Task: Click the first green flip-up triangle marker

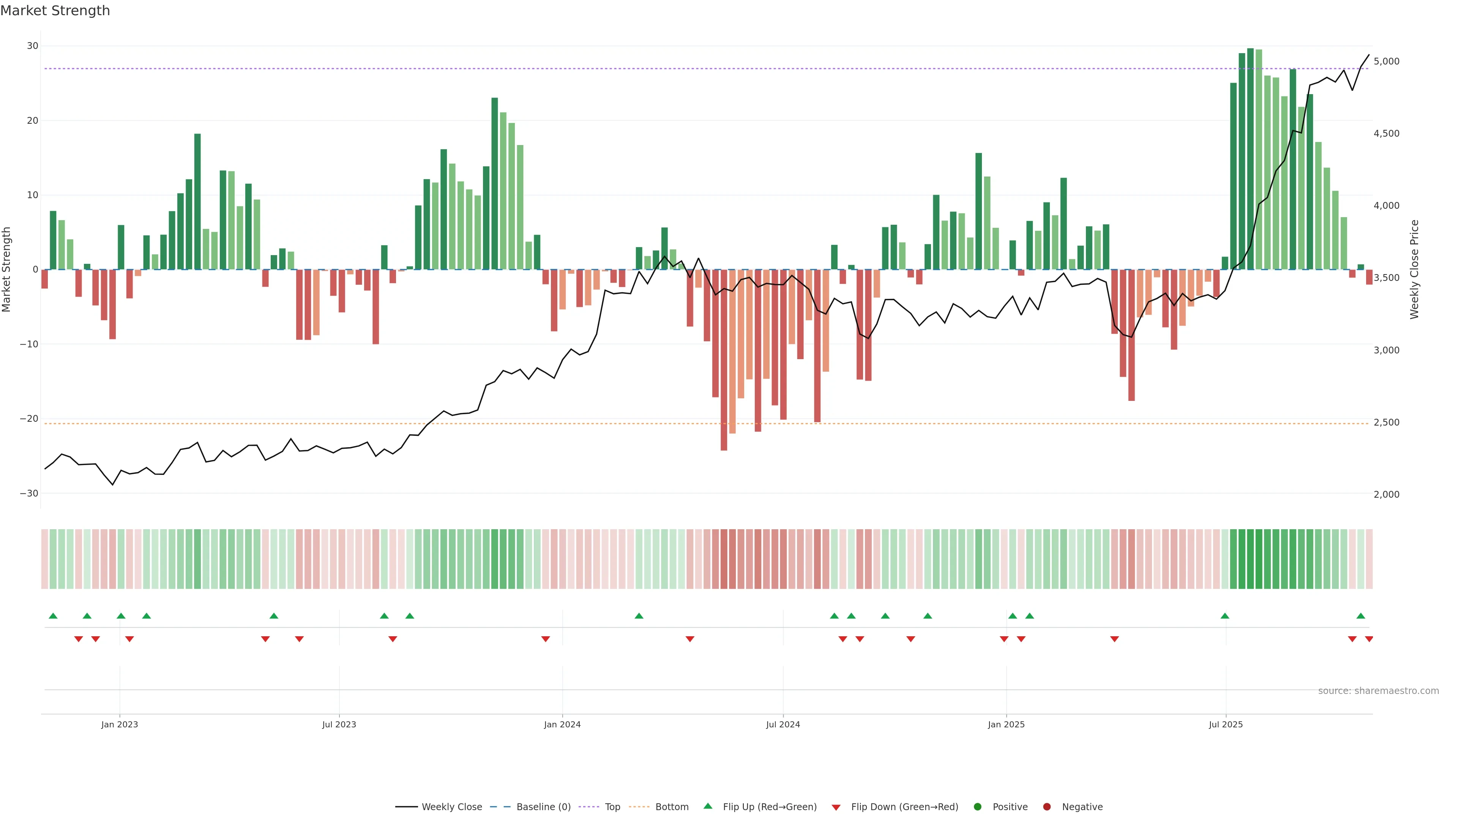Action: click(x=53, y=616)
